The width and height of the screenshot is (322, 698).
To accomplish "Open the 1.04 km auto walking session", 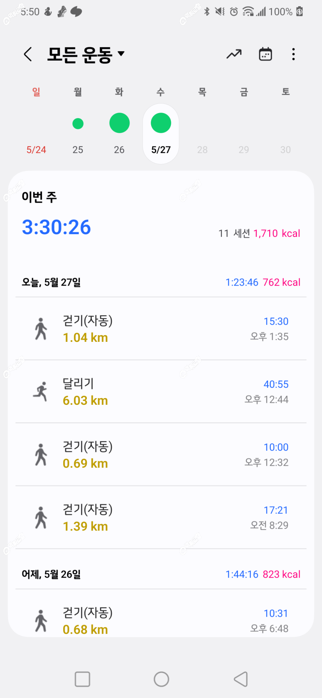I will click(161, 329).
